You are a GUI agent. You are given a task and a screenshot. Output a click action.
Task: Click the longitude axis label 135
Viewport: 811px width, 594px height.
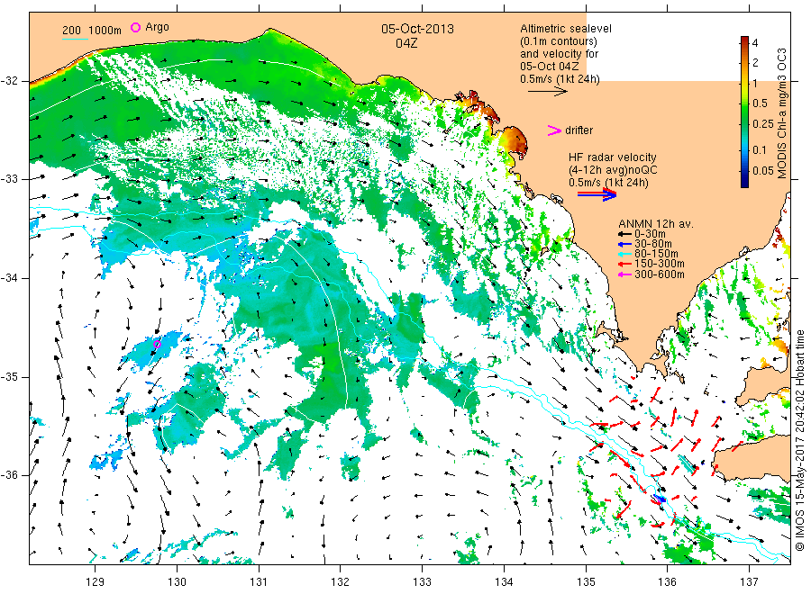point(586,582)
